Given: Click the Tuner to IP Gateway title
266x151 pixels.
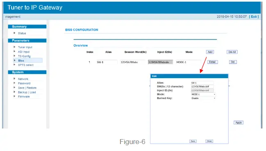Looking at the screenshot, I should tap(35, 7).
